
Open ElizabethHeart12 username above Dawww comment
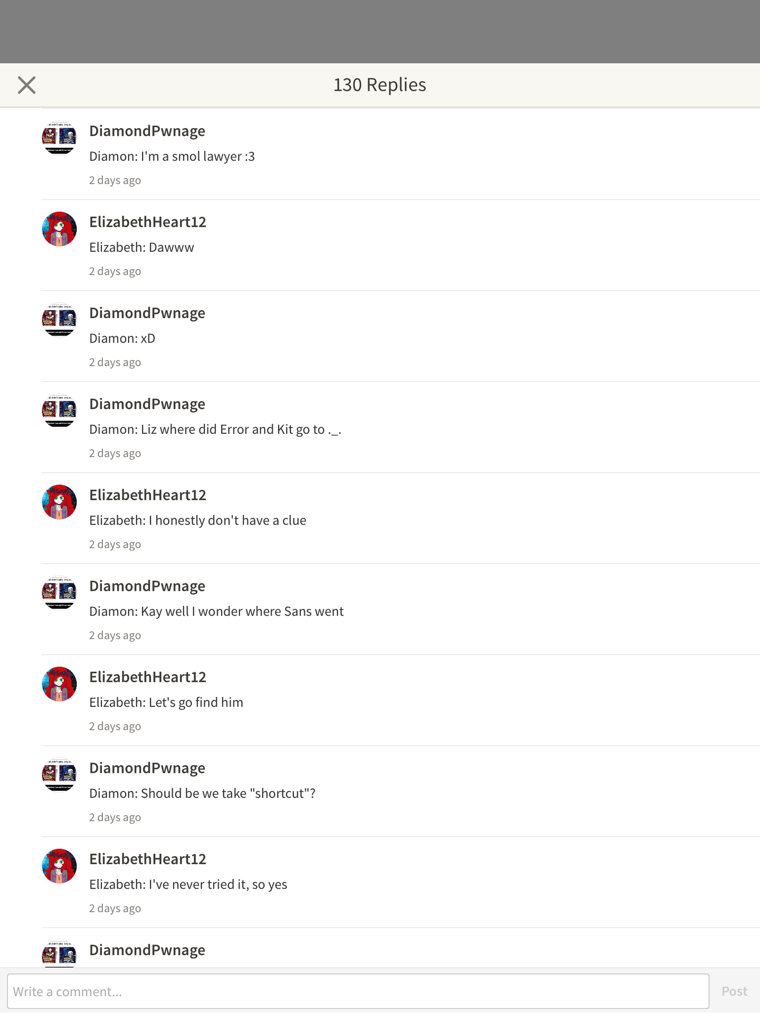pyautogui.click(x=148, y=222)
